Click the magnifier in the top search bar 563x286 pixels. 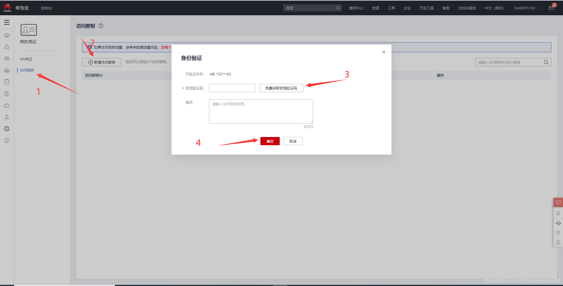pos(338,8)
